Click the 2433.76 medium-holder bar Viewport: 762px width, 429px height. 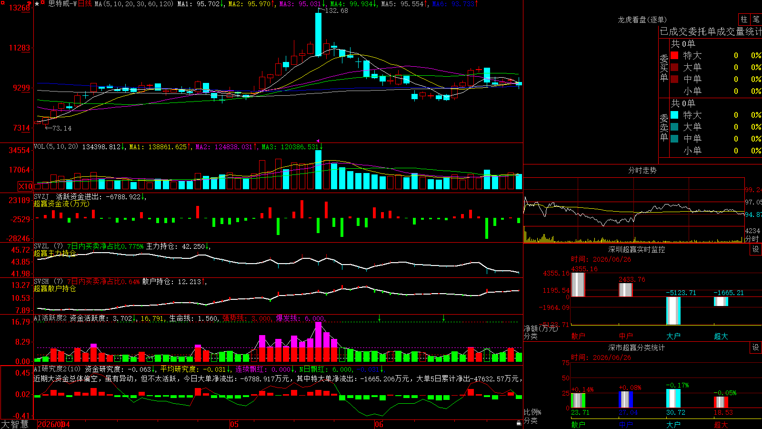626,290
